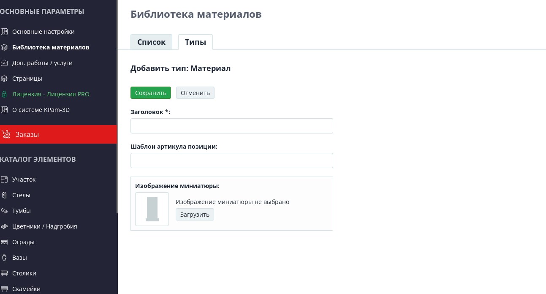Save with the green Сохранить button
This screenshot has height=294, width=546.
(151, 93)
